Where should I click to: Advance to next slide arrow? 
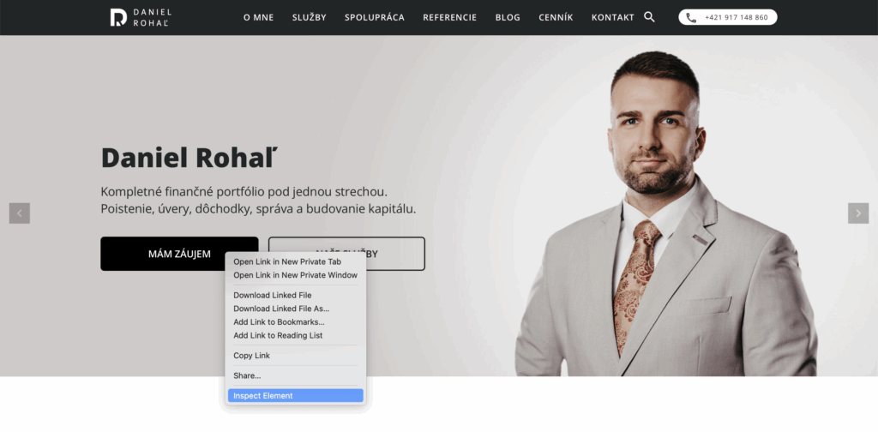coord(858,213)
